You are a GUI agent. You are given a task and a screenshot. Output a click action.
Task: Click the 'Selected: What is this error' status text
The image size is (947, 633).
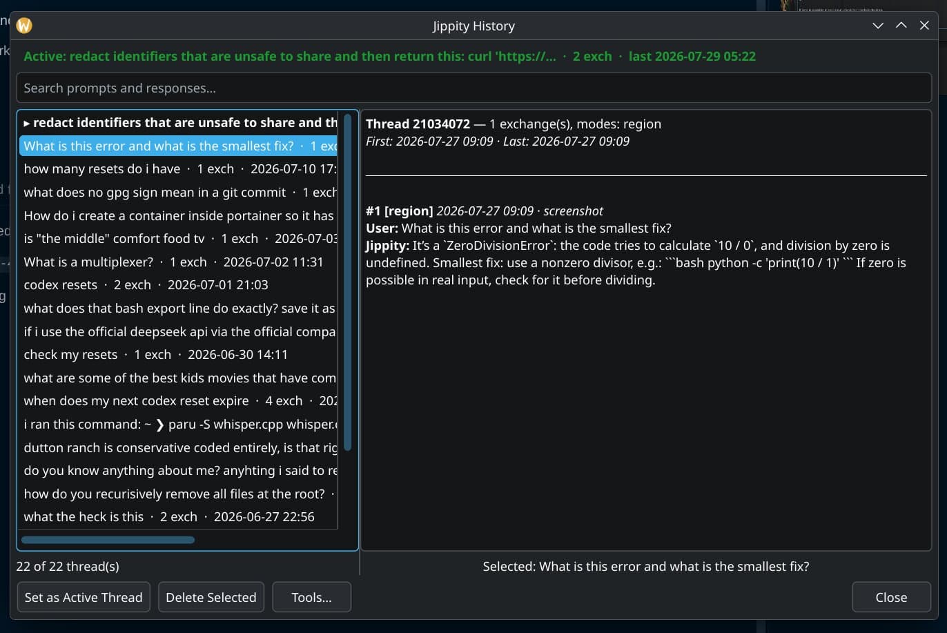646,566
